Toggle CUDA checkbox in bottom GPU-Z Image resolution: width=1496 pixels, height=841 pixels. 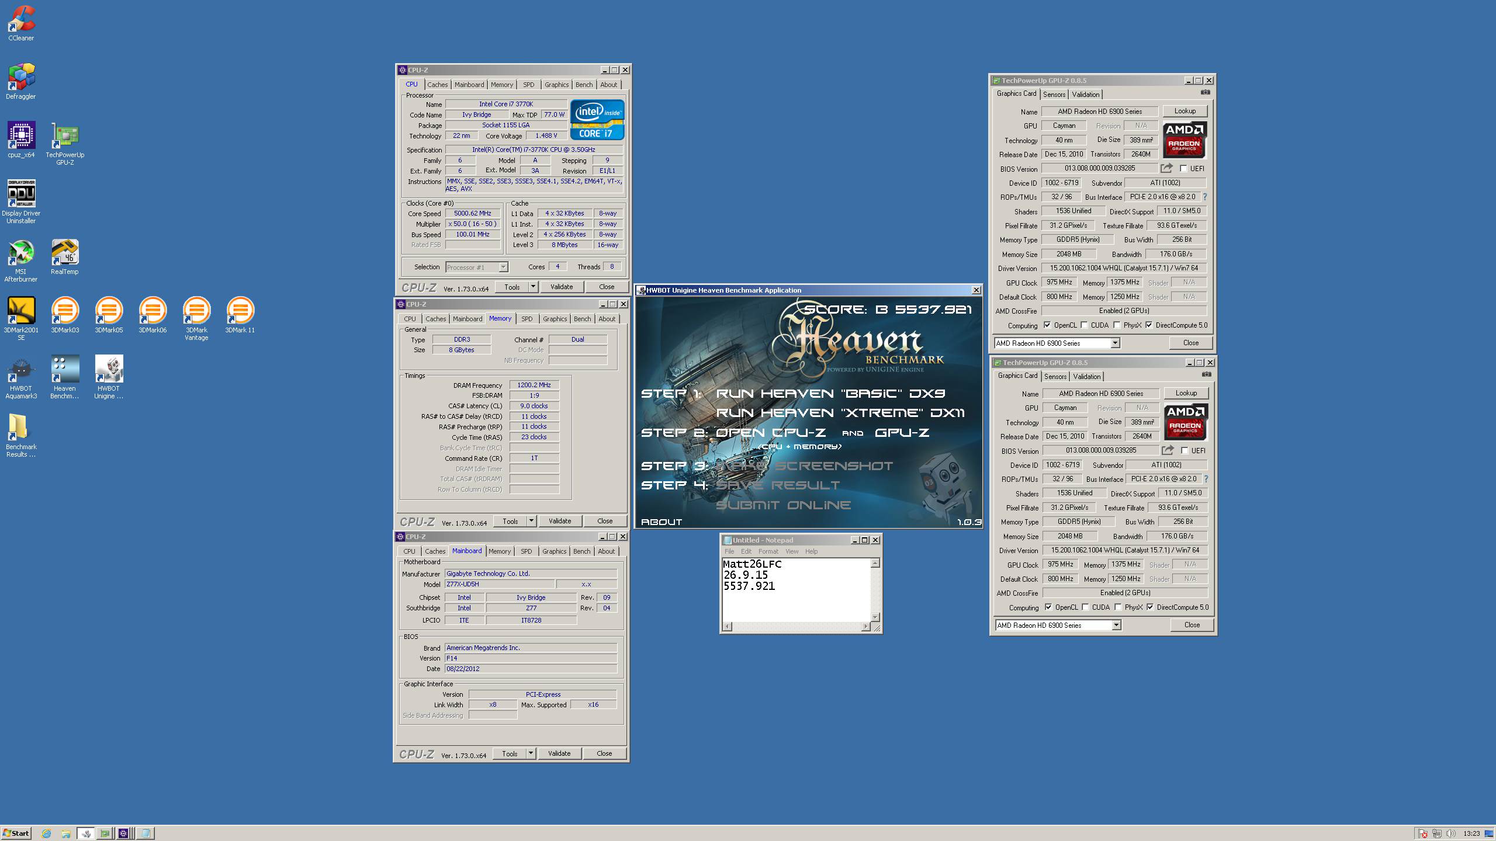click(1085, 607)
